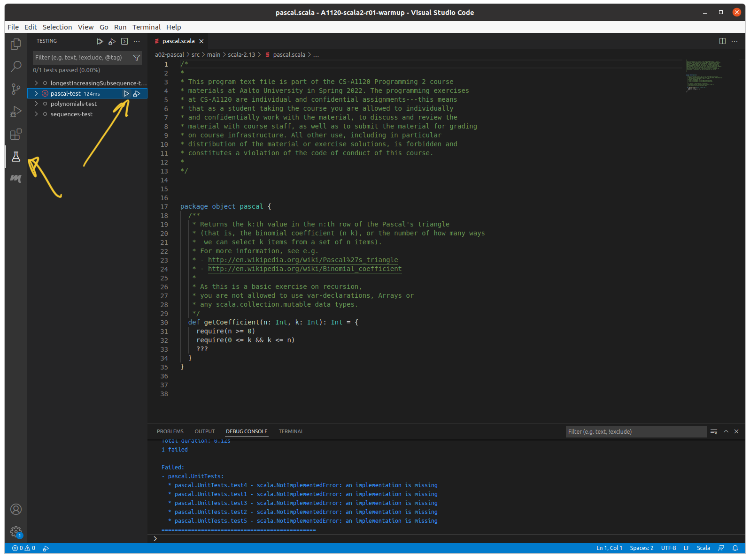Expand the sequences-test tree node
This screenshot has height=558, width=750.
pyautogui.click(x=36, y=114)
